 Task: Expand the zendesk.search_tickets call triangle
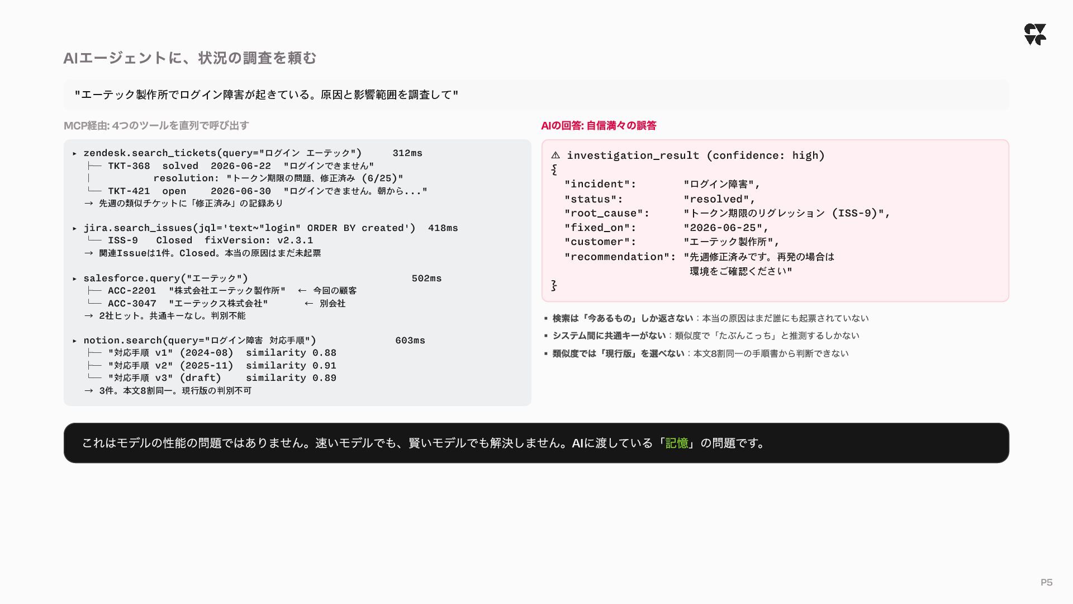(x=75, y=153)
